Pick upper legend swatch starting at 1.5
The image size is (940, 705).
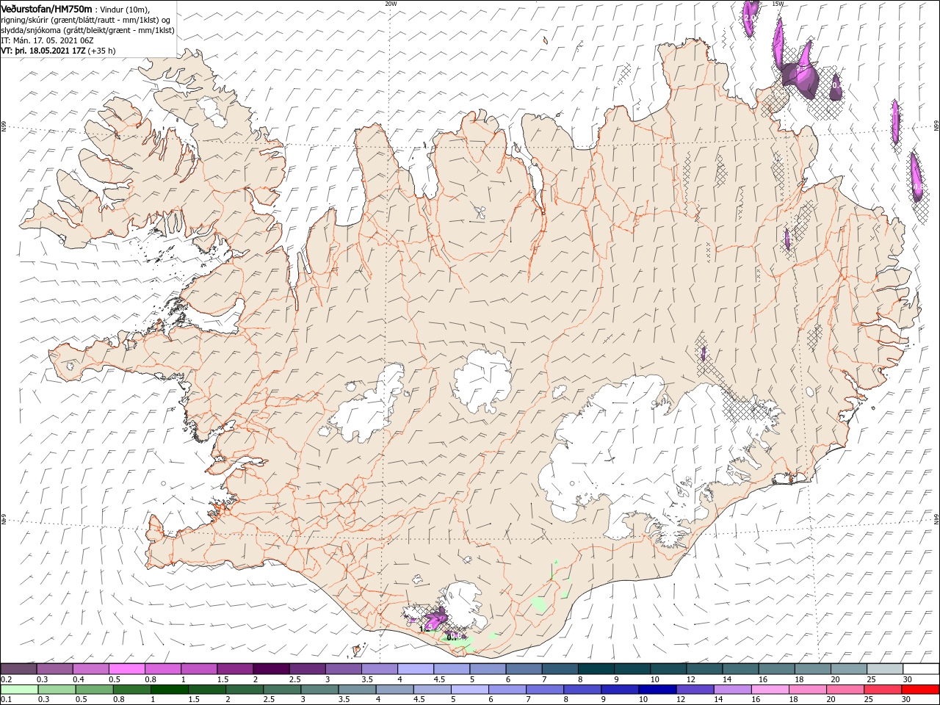235,669
